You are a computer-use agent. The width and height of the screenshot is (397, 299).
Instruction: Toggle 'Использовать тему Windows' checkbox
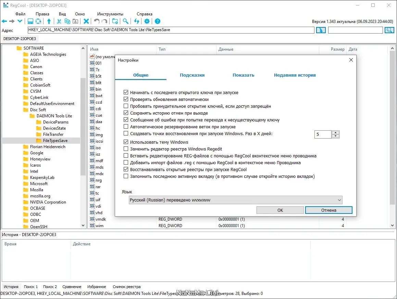[126, 142]
